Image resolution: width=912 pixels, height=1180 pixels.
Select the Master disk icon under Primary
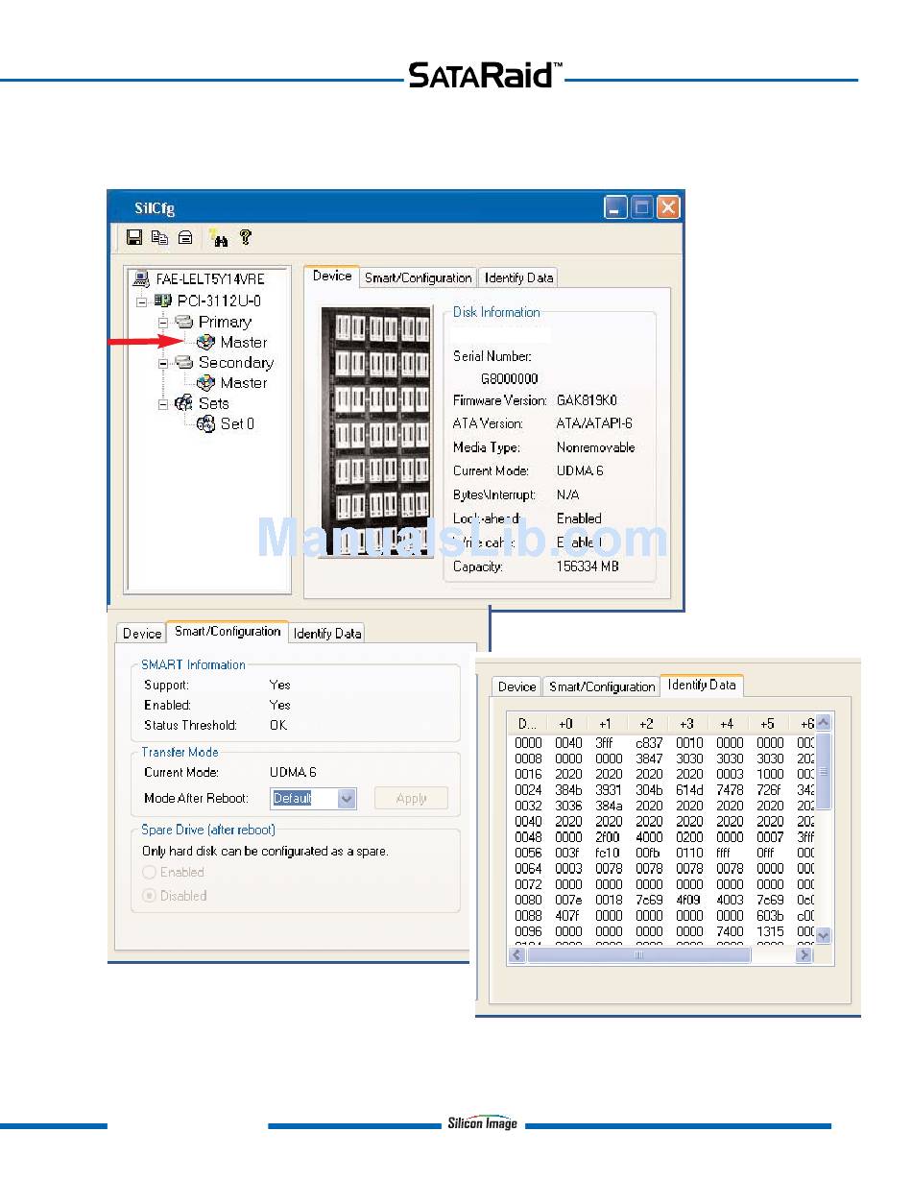tap(204, 342)
